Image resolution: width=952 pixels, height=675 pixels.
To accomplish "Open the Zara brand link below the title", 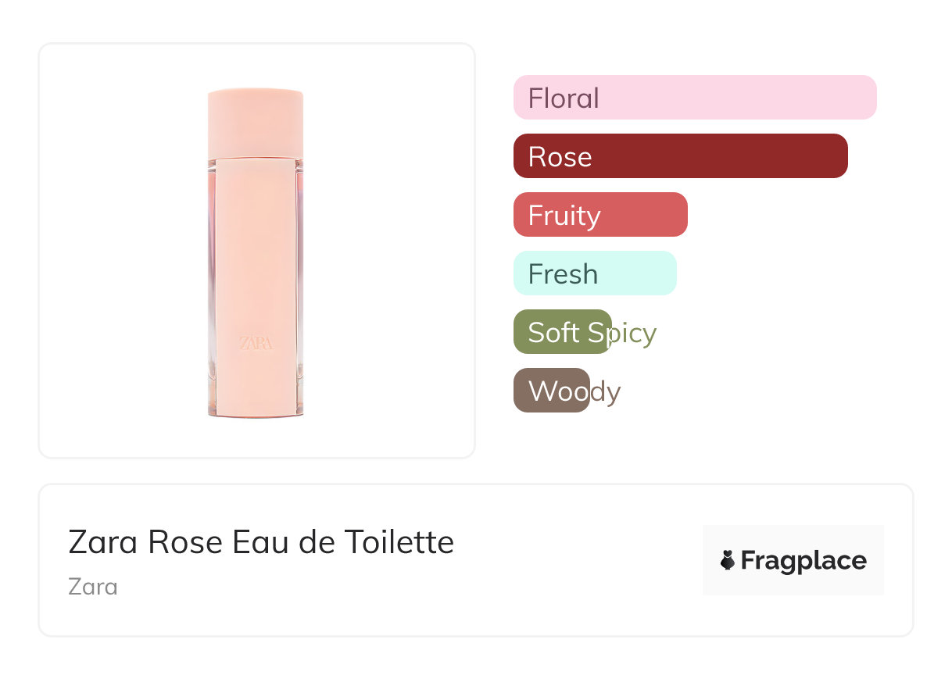I will [93, 587].
